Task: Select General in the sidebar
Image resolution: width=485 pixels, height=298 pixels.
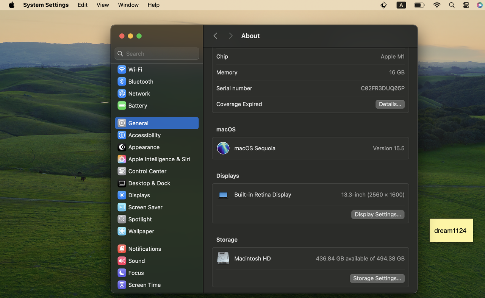Action: point(156,123)
